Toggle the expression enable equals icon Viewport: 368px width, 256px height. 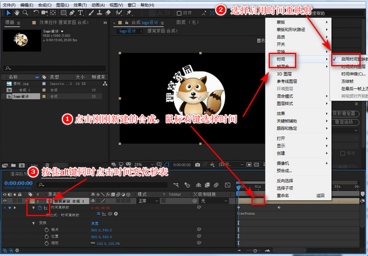point(99,214)
